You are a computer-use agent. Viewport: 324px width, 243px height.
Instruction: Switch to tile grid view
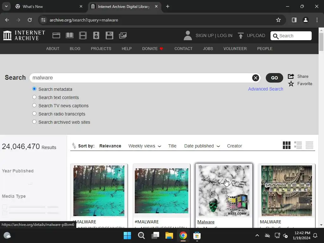pyautogui.click(x=287, y=145)
